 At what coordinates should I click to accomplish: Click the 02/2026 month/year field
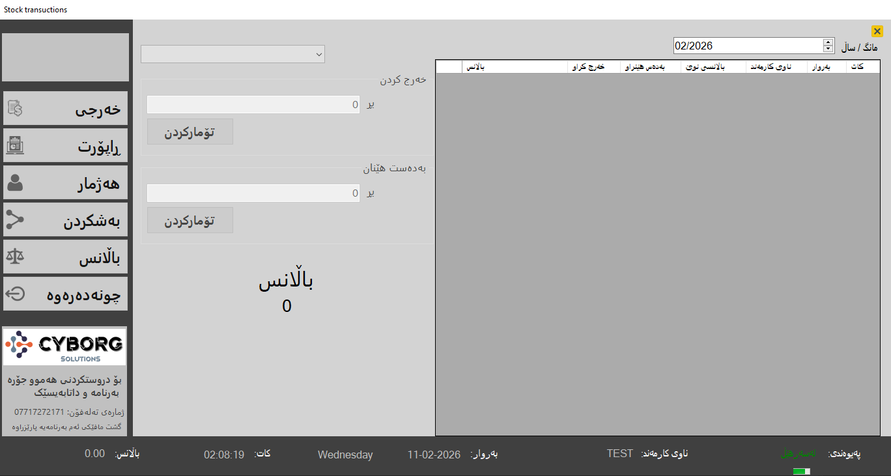pos(748,46)
